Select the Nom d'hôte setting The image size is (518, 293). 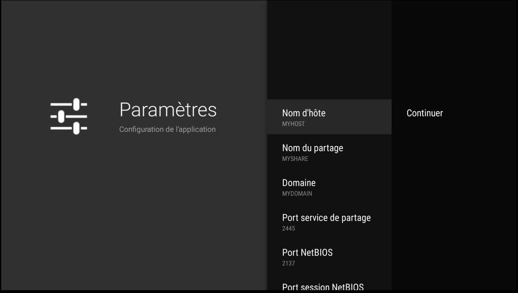[304, 113]
